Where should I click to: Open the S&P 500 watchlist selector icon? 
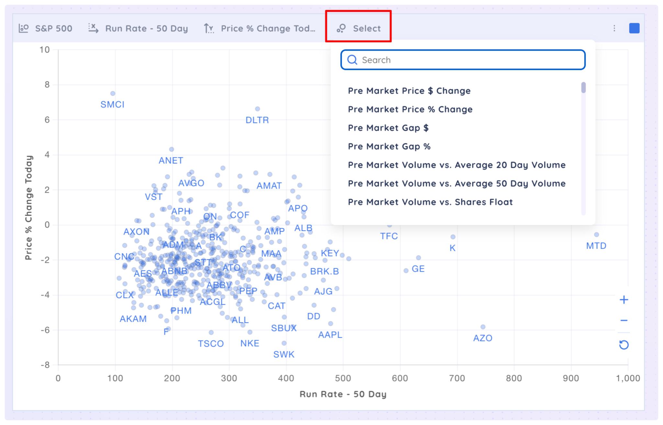[24, 28]
